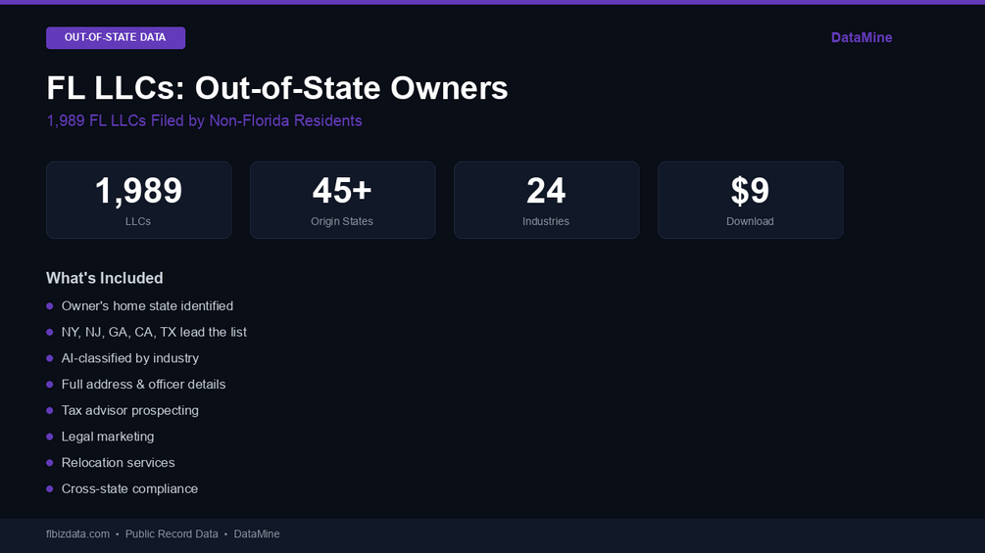This screenshot has width=985, height=553.
Task: Click bullet dot beside Owner's home state identified
Action: pos(50,306)
